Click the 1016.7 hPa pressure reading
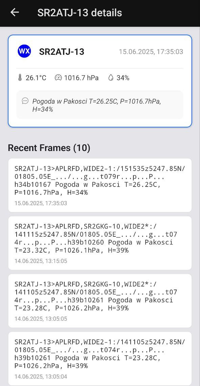Image resolution: width=200 pixels, height=386 pixels. (82, 78)
